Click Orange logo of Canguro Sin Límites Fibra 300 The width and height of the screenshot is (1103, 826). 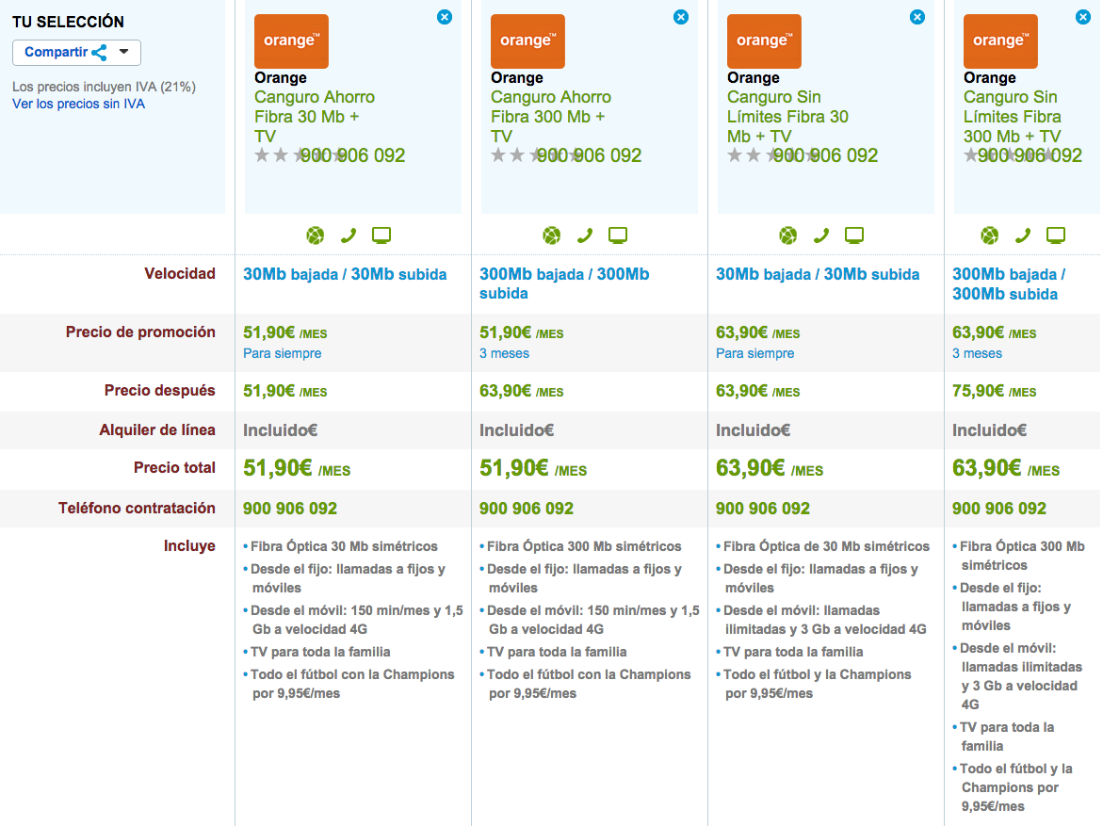(x=1000, y=40)
